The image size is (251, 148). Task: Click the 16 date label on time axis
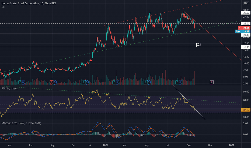[89, 145]
